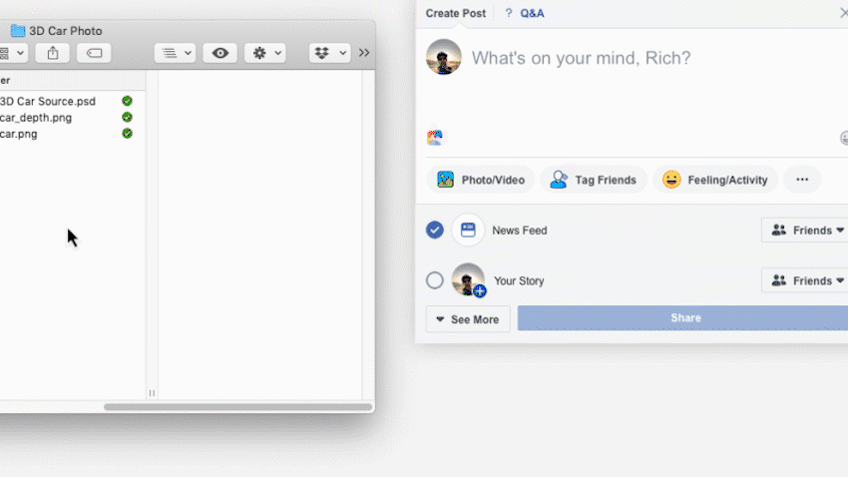
Task: Open the Finder Quick Look eye icon
Action: 219,53
